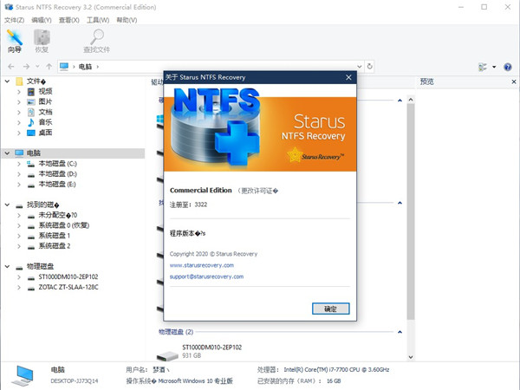Open www.starusrecovery.com link
The image size is (520, 390).
202,265
